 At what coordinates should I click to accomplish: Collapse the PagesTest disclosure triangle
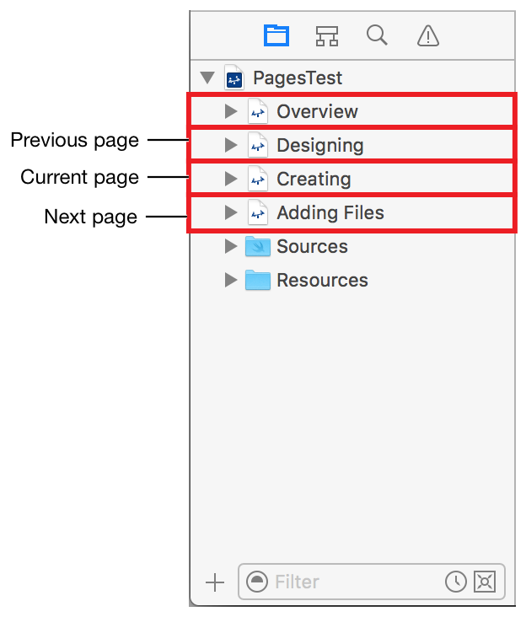207,78
